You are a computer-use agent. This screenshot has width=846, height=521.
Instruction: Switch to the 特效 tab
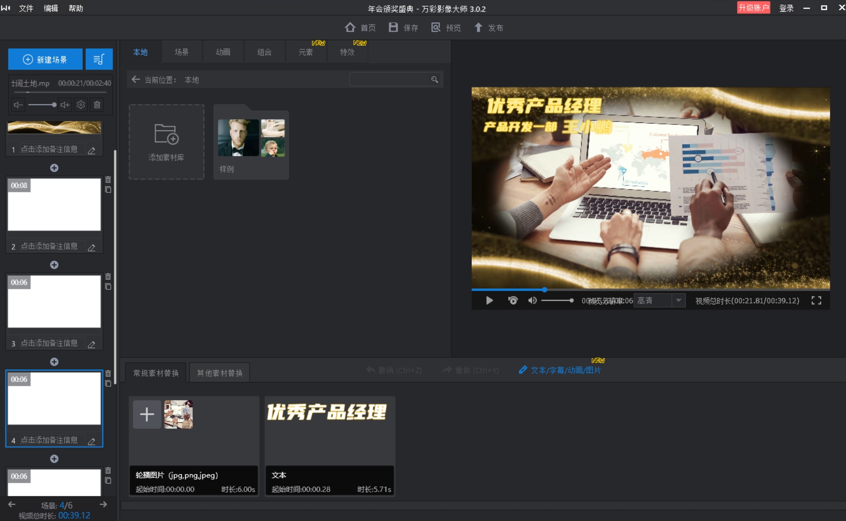[347, 52]
